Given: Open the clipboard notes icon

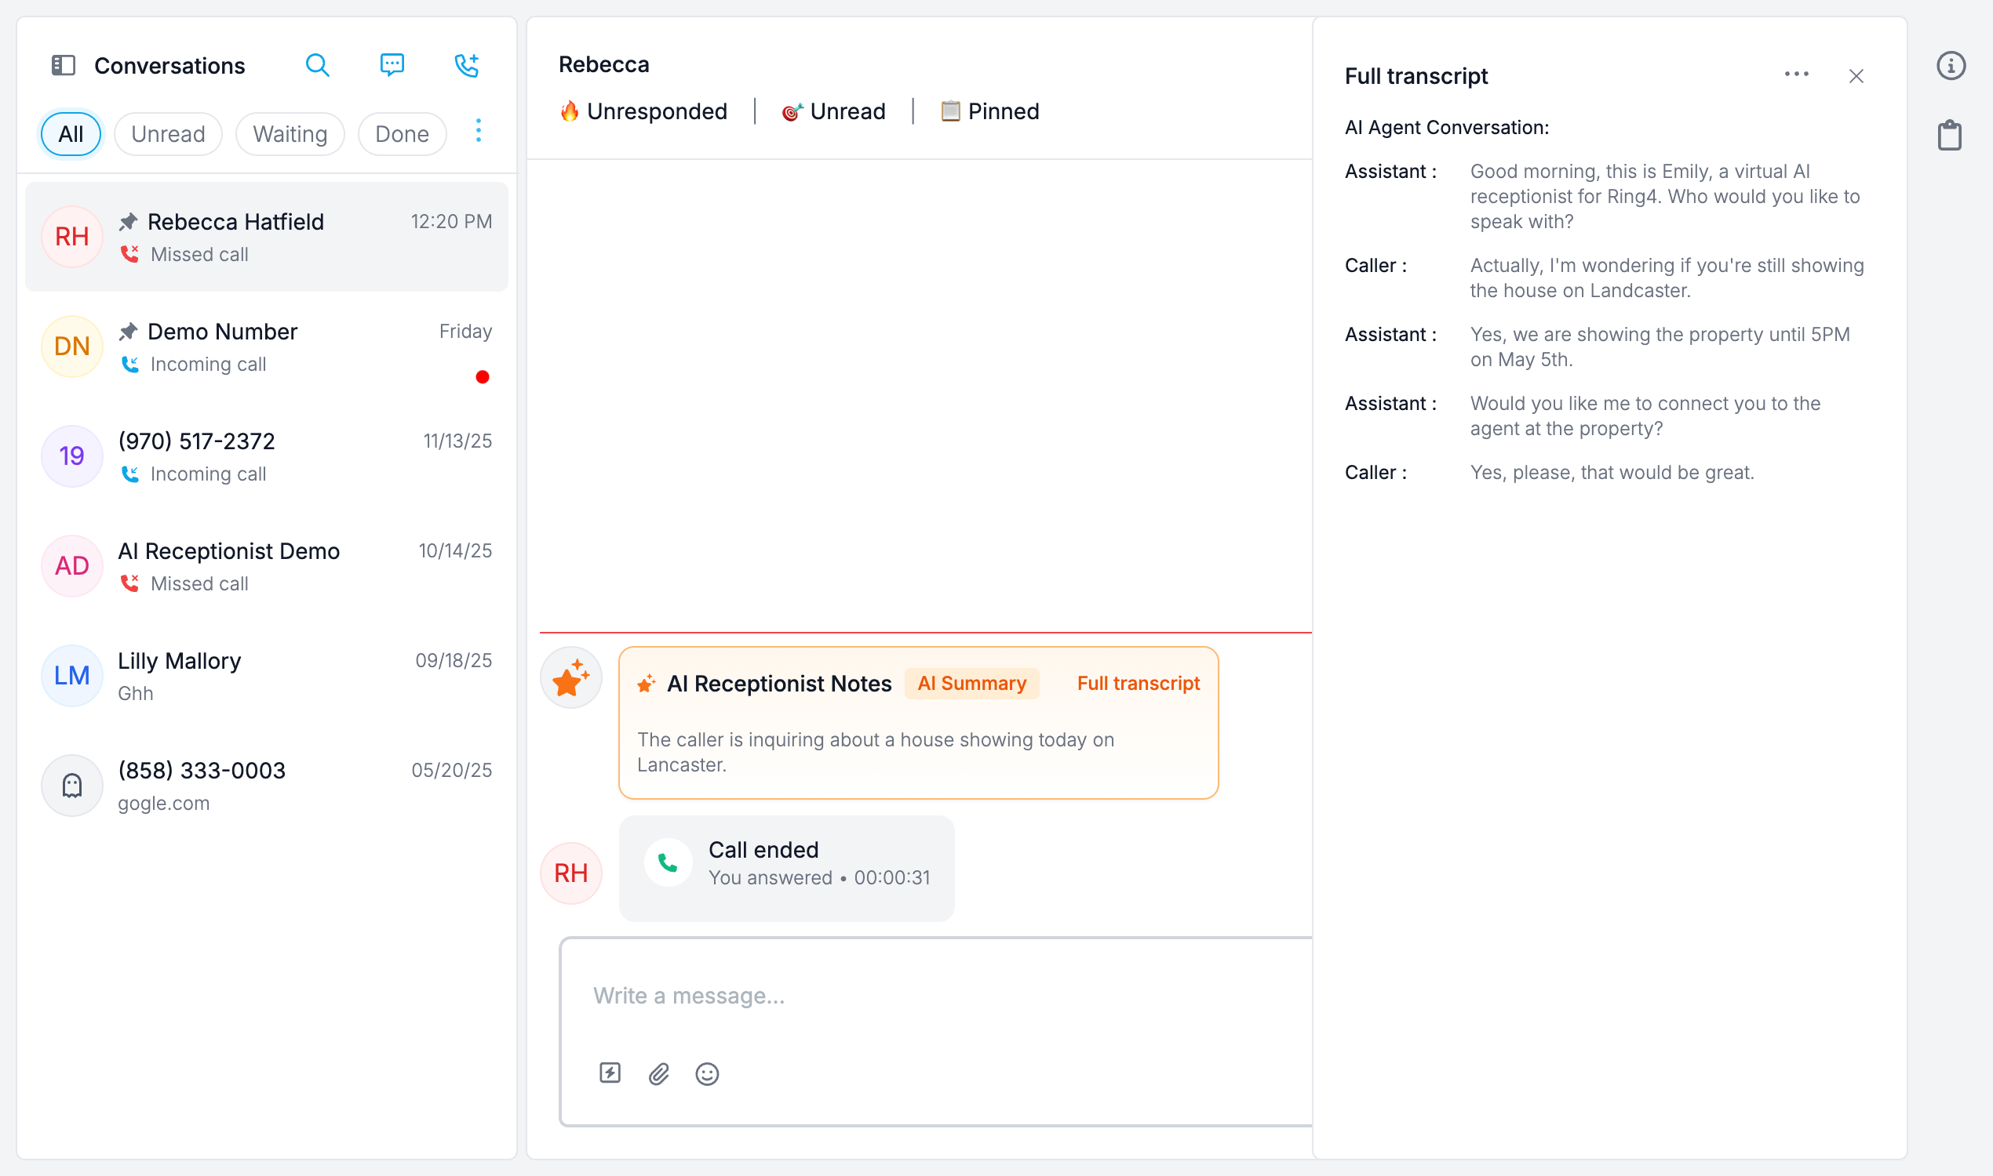Looking at the screenshot, I should point(1949,136).
